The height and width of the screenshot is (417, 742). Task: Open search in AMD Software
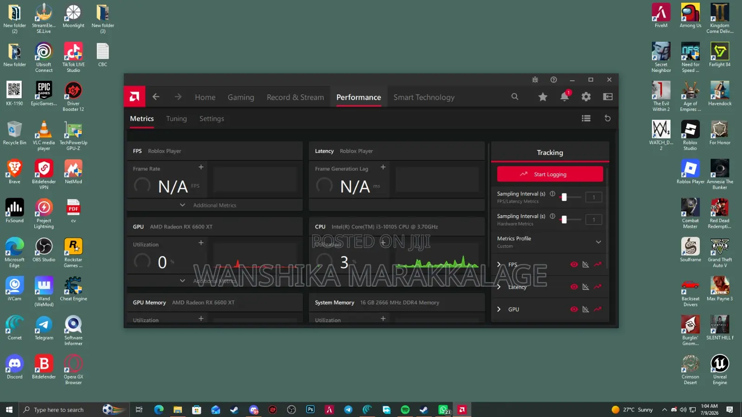click(x=515, y=96)
